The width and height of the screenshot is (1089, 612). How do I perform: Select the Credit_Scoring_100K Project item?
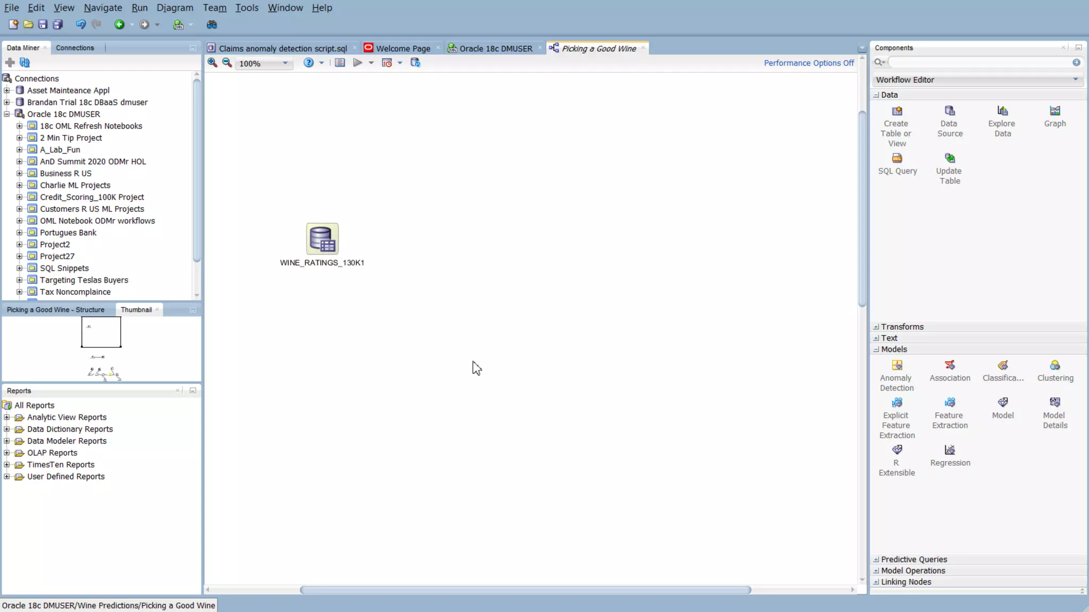point(92,197)
